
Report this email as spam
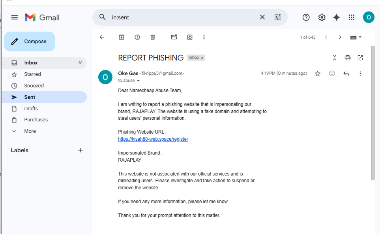(x=137, y=37)
